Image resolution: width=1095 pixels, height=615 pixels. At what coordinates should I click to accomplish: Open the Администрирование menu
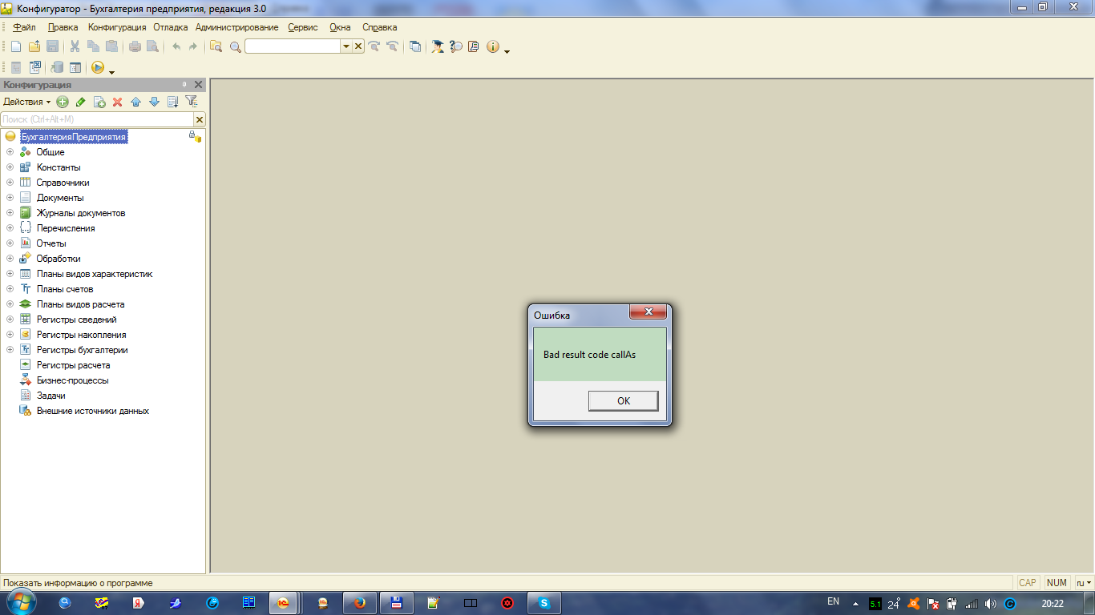[x=236, y=27]
